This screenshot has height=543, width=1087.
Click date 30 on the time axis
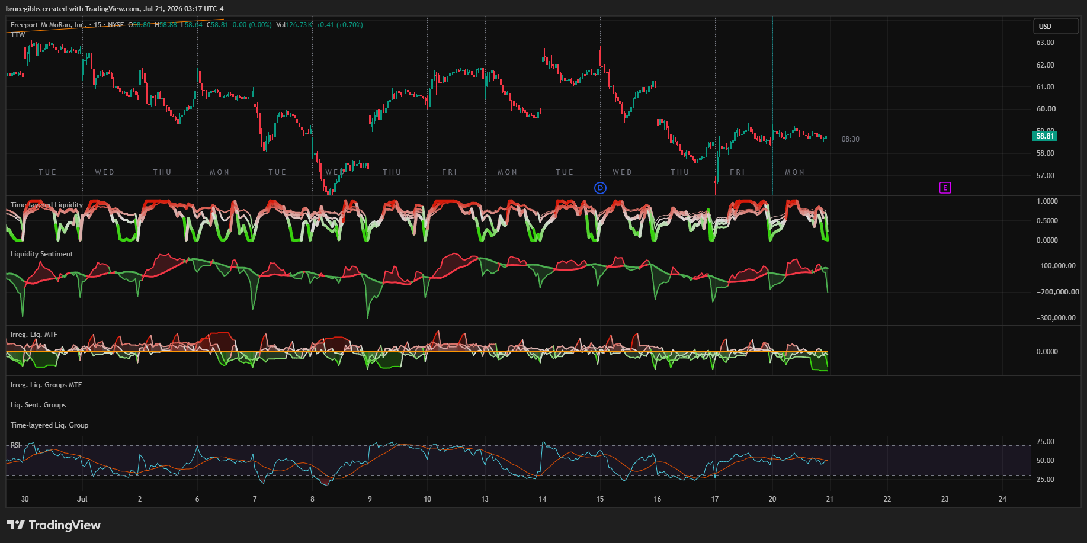(x=25, y=499)
